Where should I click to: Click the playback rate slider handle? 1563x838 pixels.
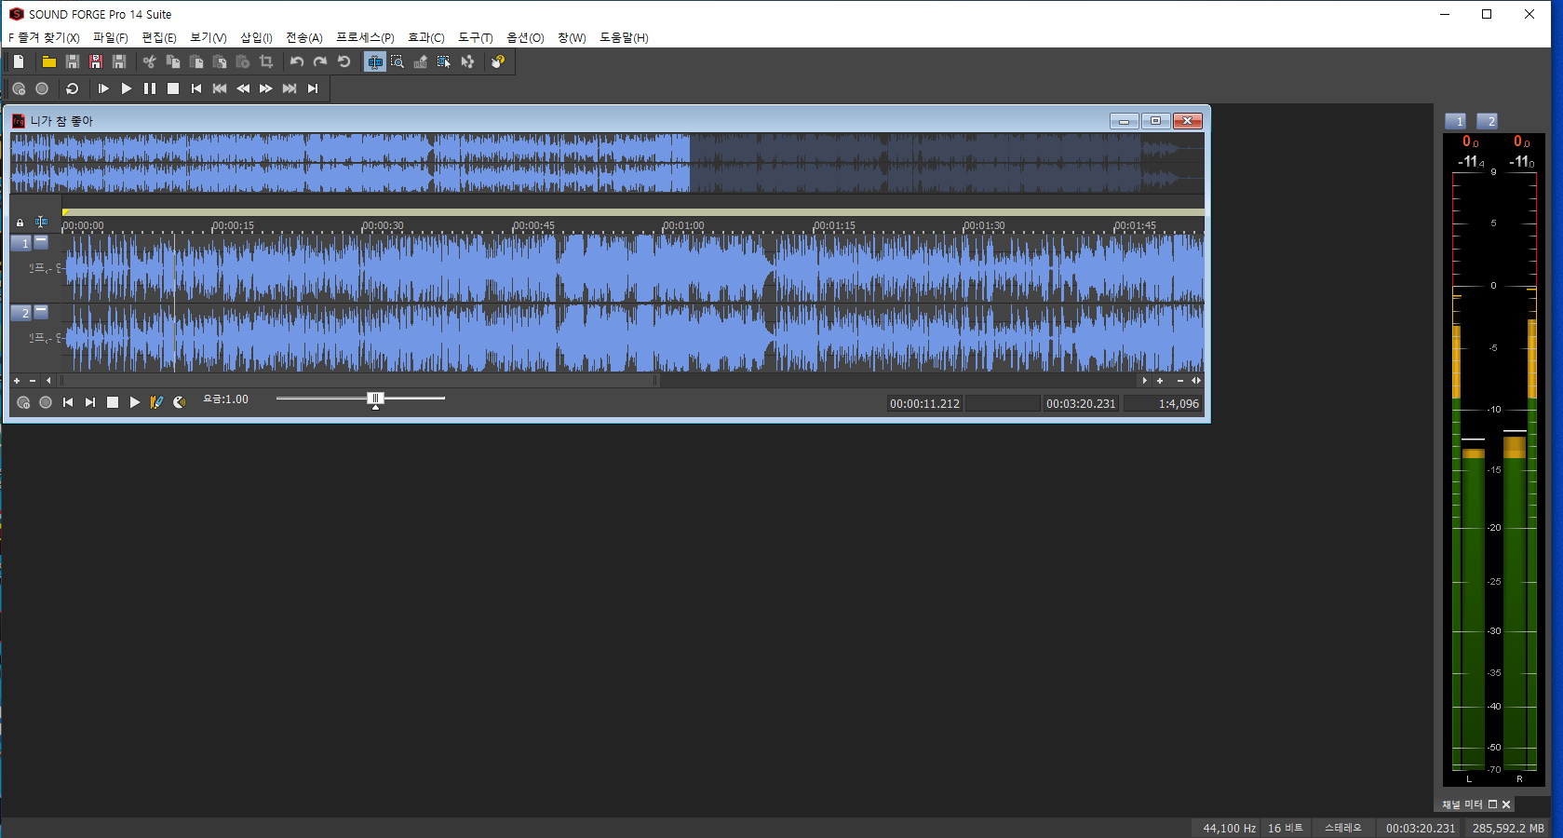point(376,399)
